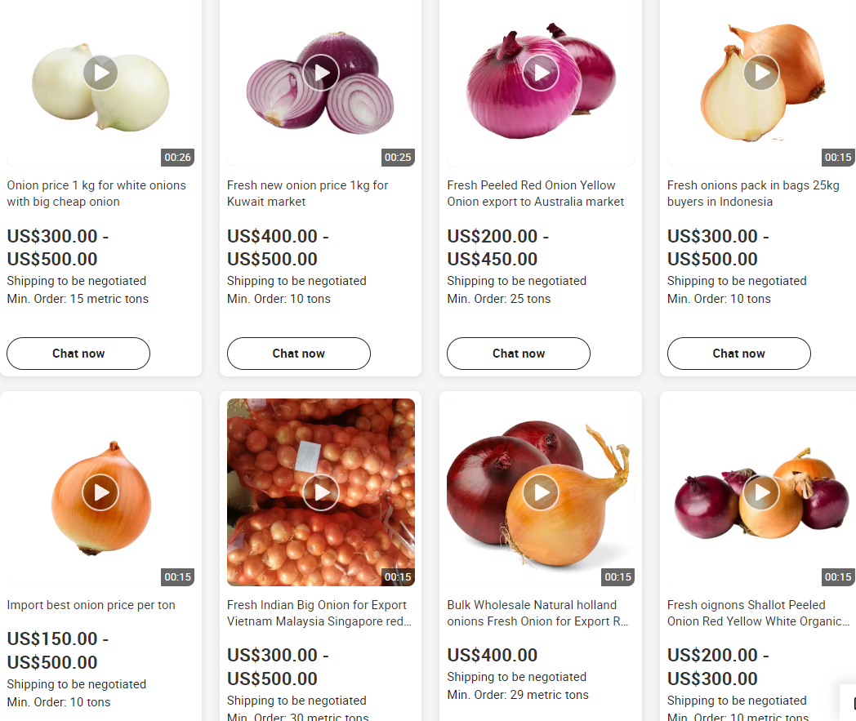Screen dimensions: 856x721
Task: Play the Import best onion video
Action: [x=100, y=492]
